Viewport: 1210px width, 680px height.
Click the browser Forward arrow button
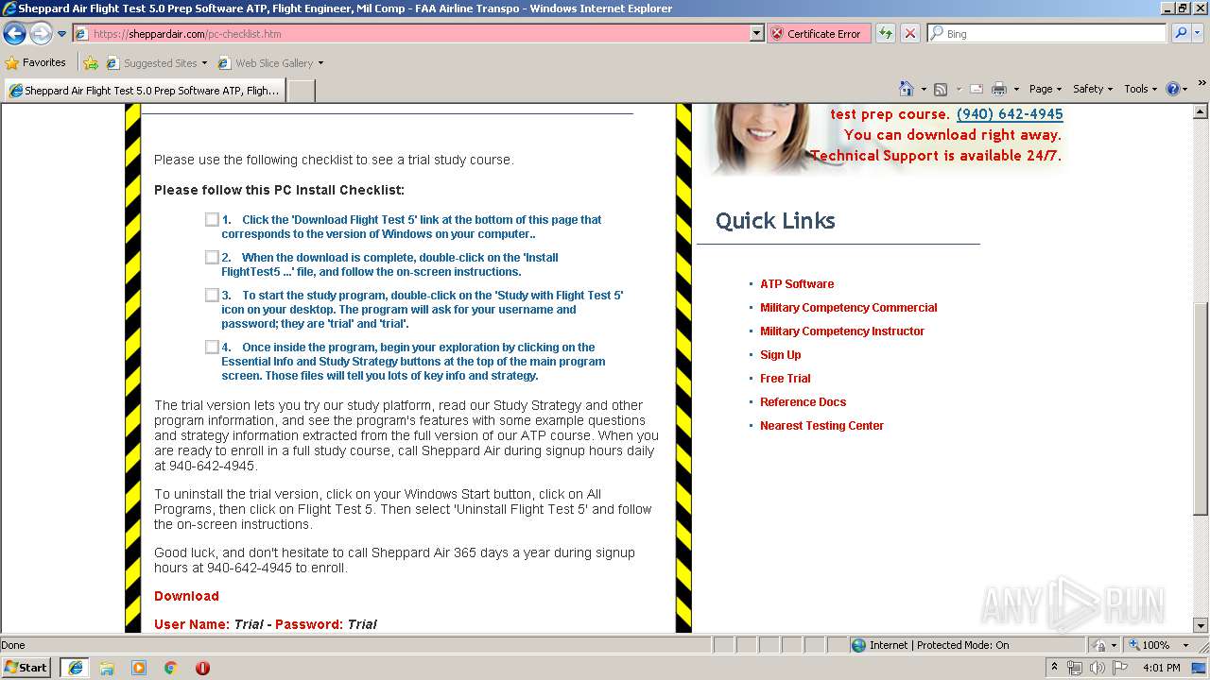41,33
